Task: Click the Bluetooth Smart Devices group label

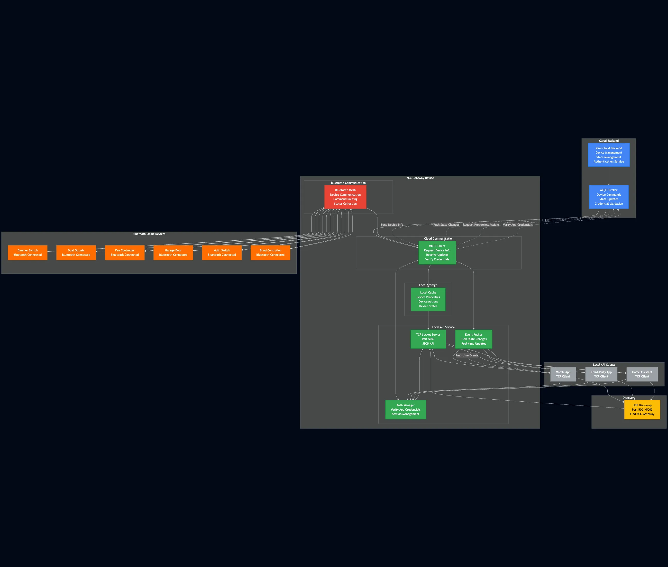Action: coord(149,234)
